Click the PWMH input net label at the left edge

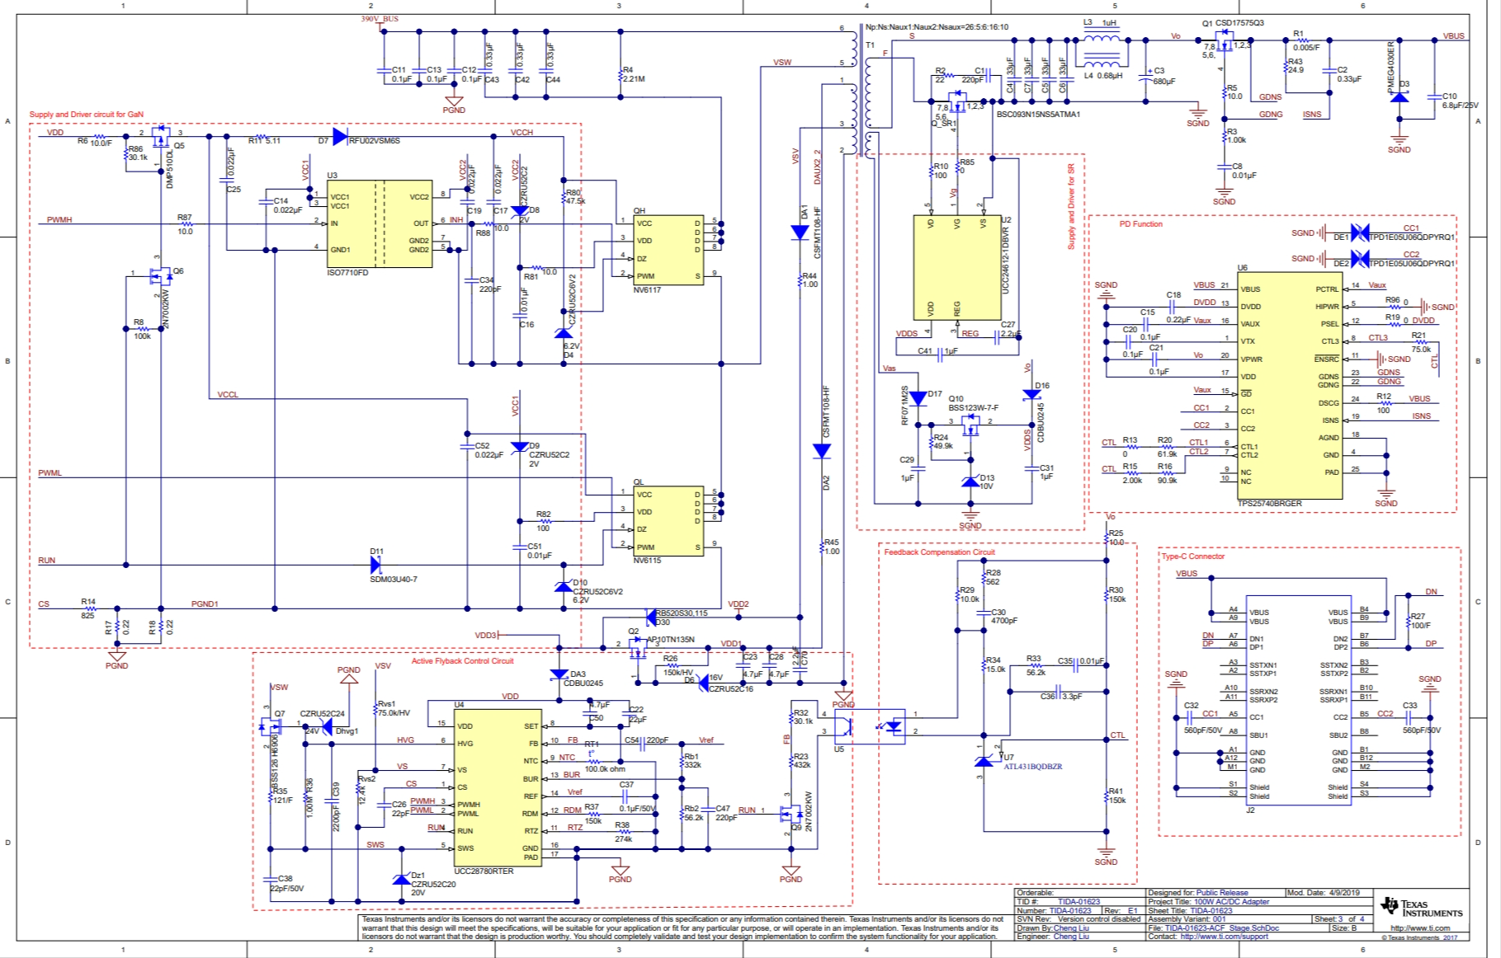[59, 220]
